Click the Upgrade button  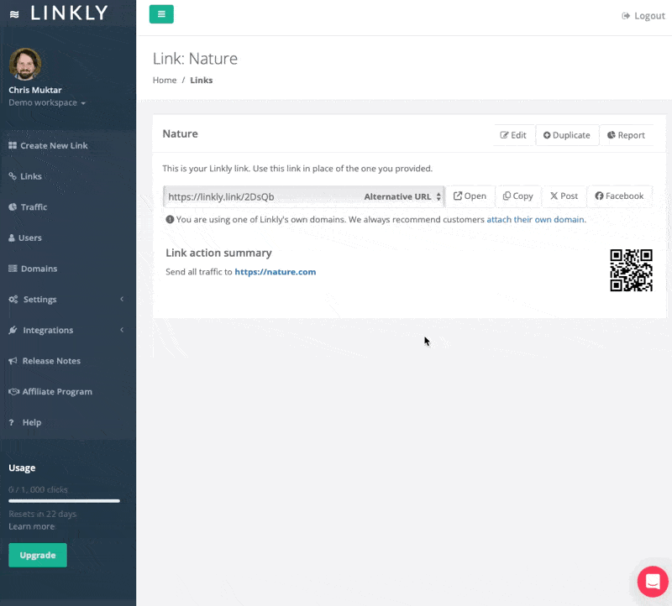click(38, 555)
